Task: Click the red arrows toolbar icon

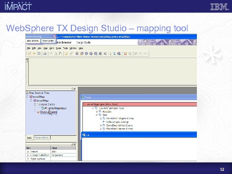Action: coord(125,53)
